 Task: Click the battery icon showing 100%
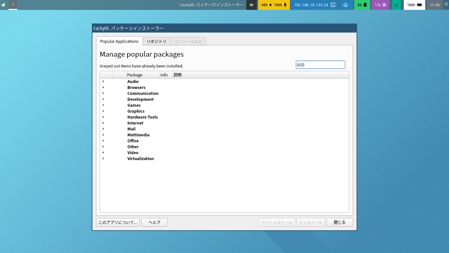coord(420,5)
